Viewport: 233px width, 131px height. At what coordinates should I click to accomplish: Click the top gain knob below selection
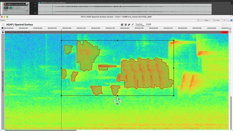118,98
